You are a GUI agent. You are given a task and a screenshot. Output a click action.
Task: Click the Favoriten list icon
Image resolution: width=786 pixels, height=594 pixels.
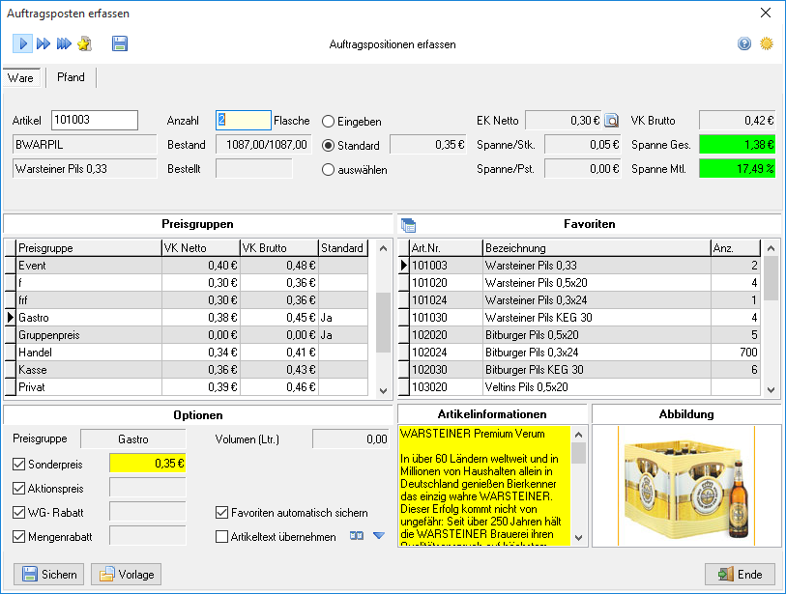[x=409, y=225]
